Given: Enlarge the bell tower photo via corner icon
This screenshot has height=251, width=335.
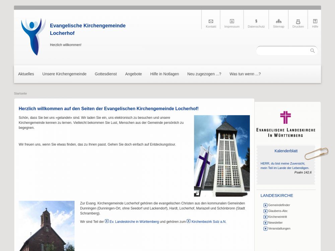Looking at the screenshot, I should 197,193.
